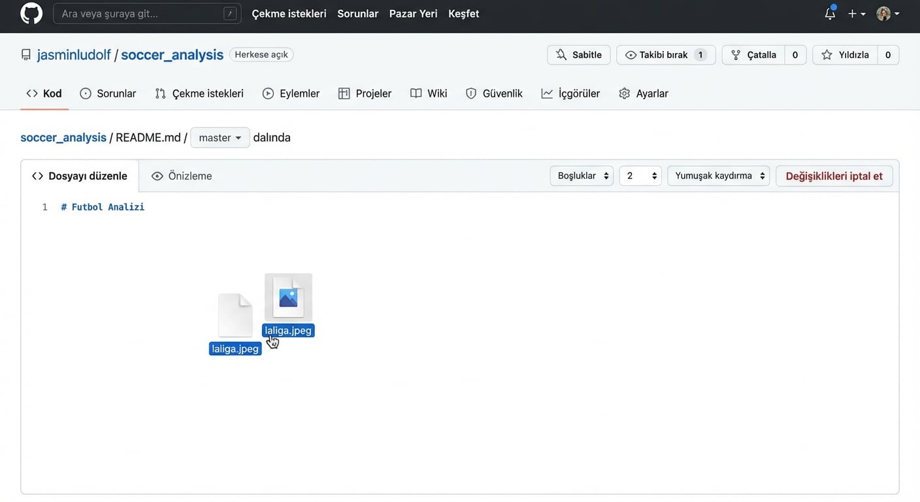Screen dimensions: 920x502
Task: Click the laliga.jpeg image thumbnail
Action: tap(288, 295)
